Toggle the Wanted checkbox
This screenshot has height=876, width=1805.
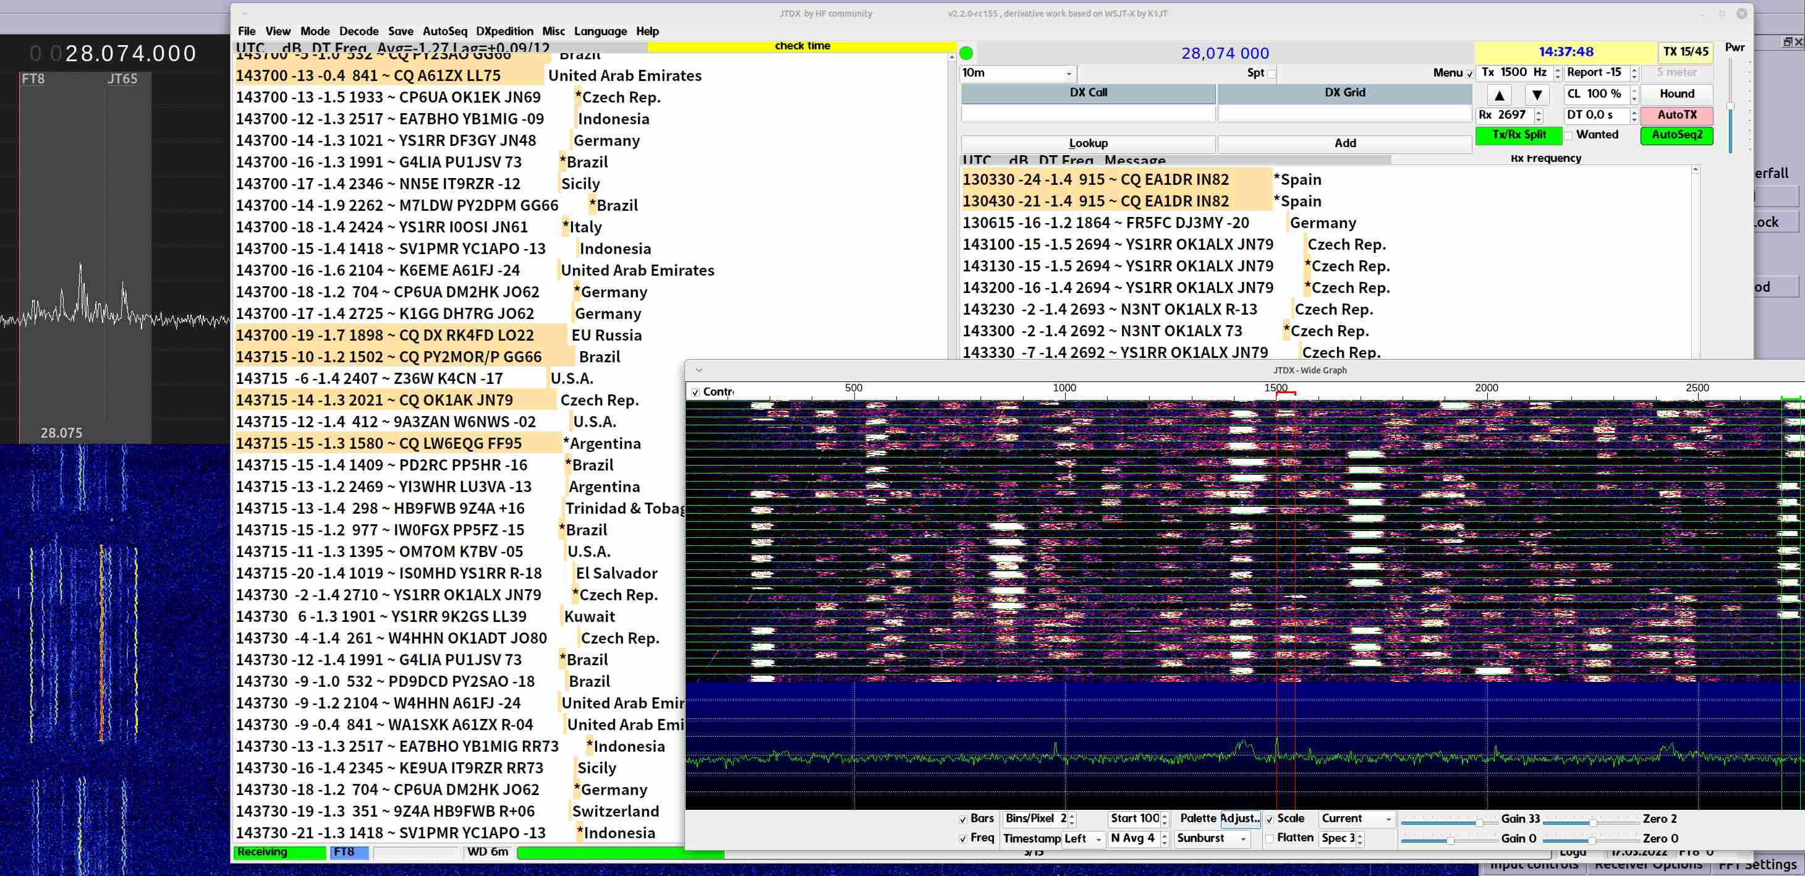coord(1569,135)
